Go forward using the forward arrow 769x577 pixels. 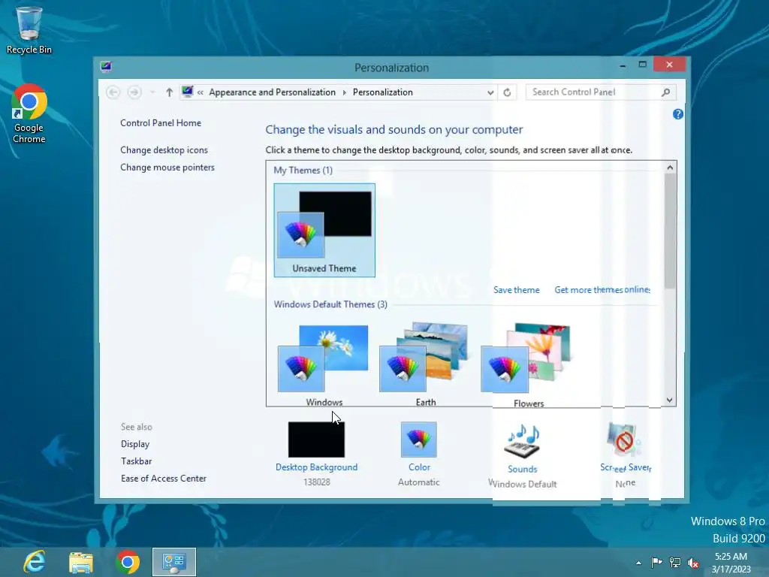pos(134,92)
